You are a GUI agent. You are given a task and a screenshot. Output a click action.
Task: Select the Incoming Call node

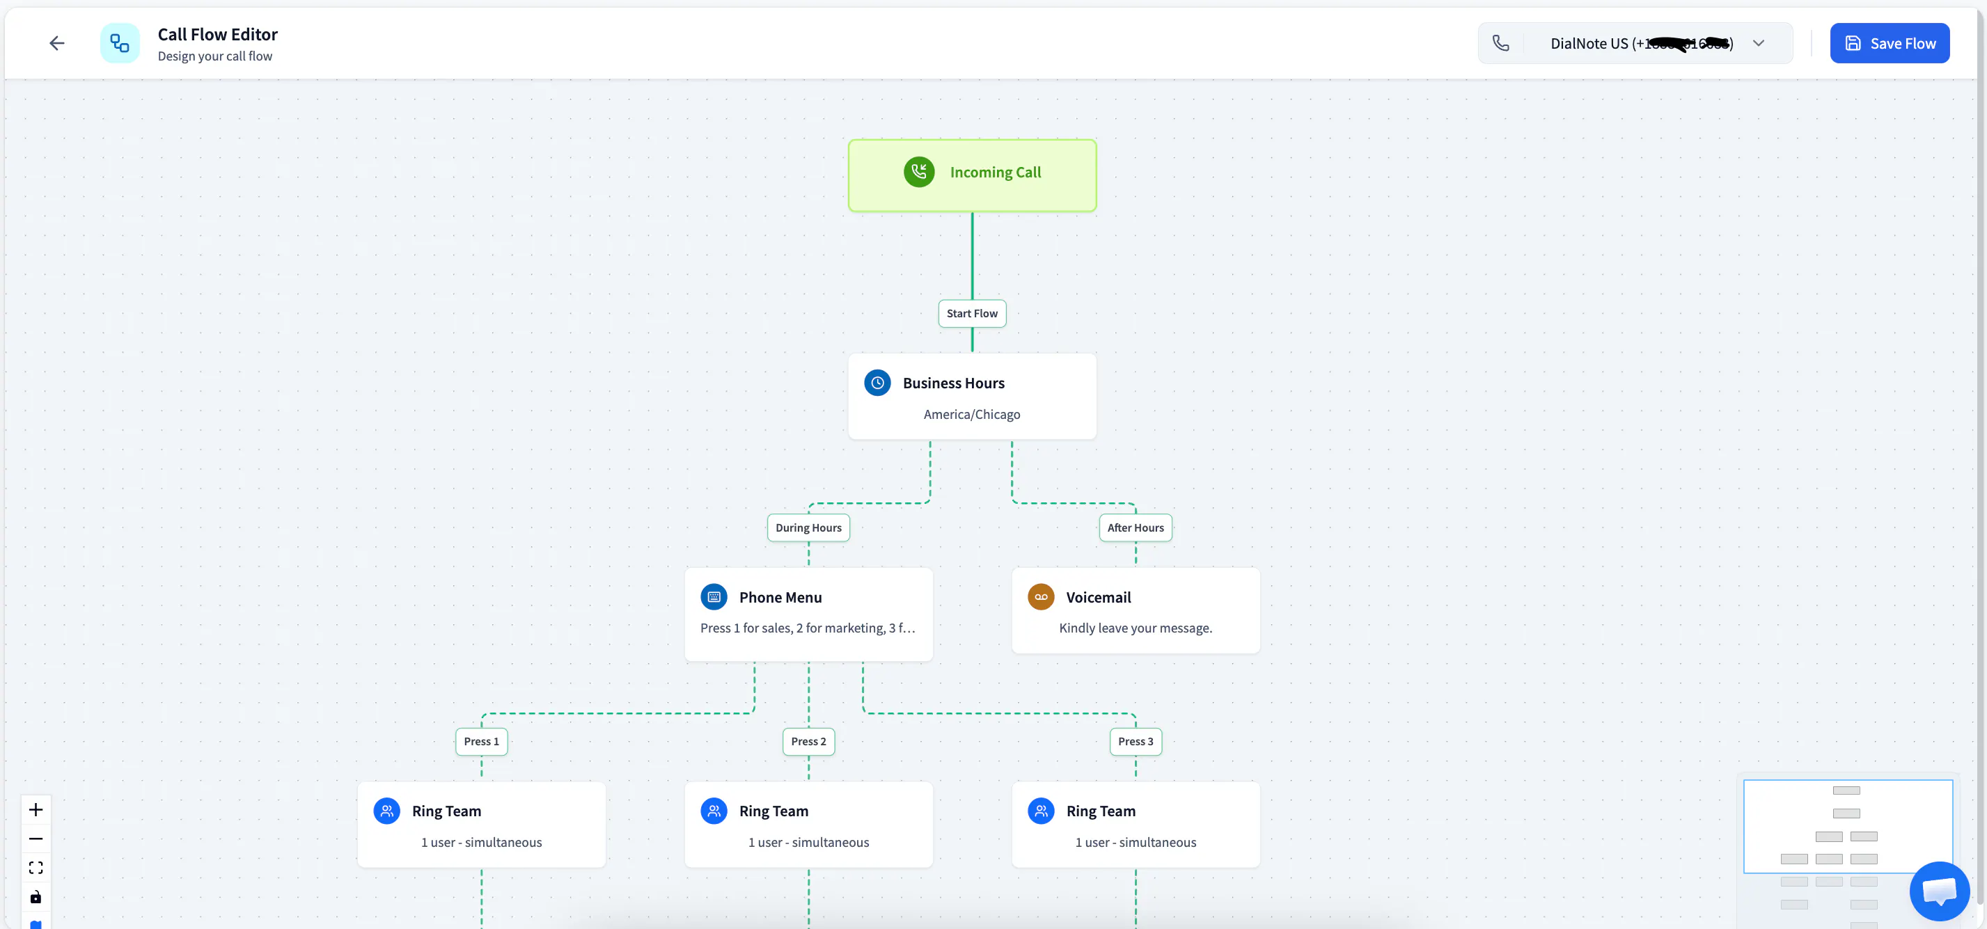click(x=972, y=175)
